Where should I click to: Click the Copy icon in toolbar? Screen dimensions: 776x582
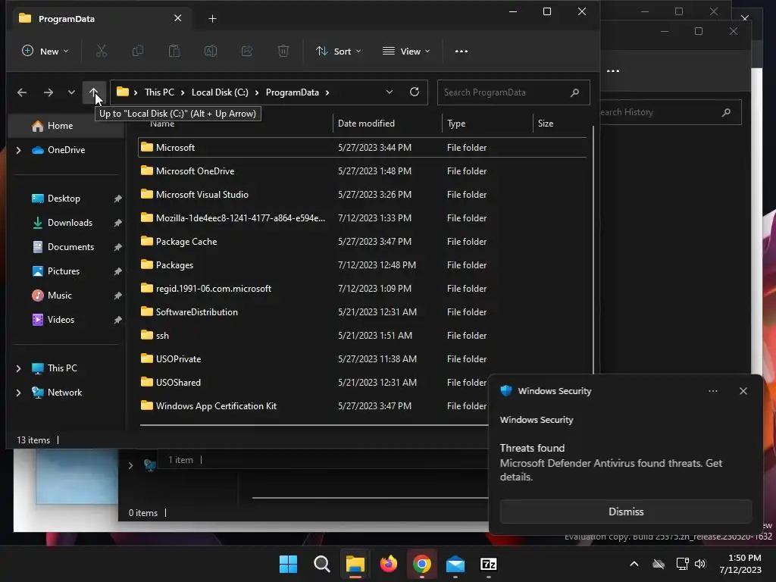point(138,51)
